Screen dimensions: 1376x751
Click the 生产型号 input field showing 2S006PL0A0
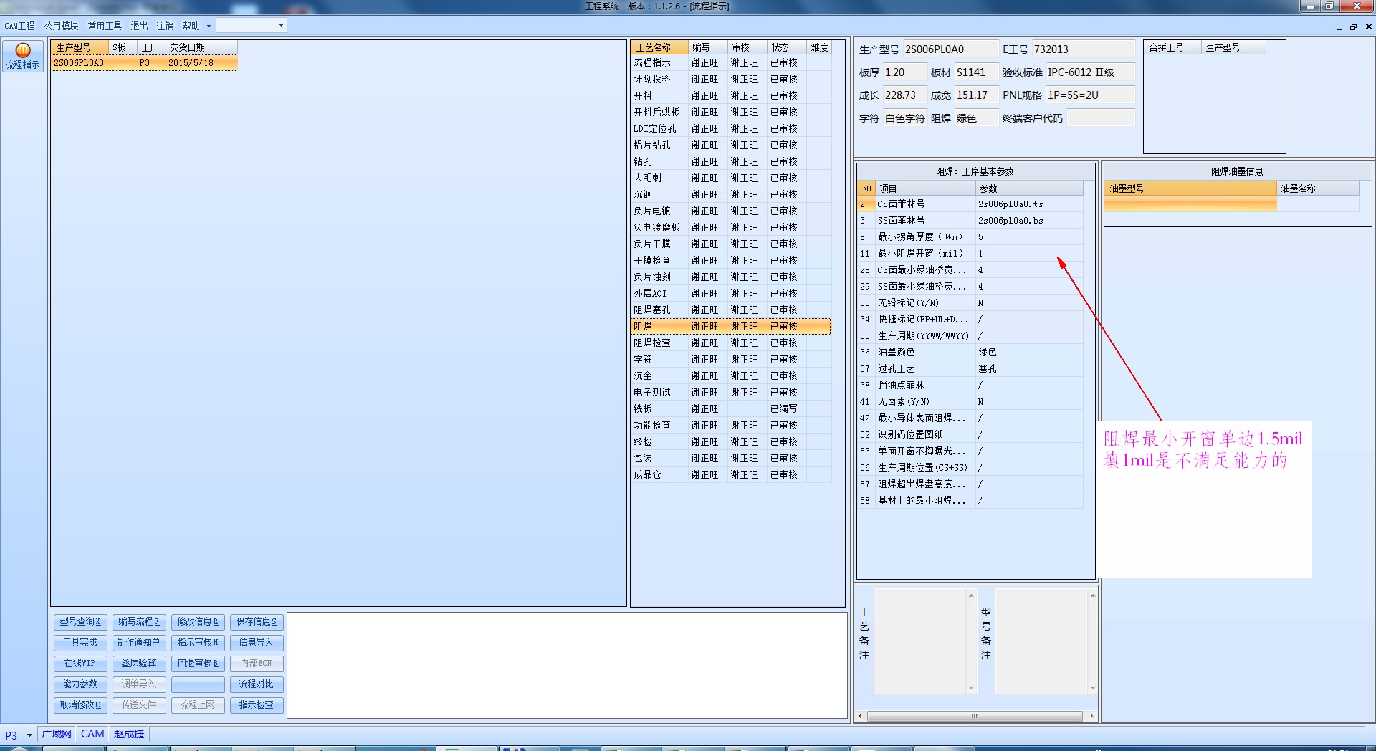tap(950, 49)
